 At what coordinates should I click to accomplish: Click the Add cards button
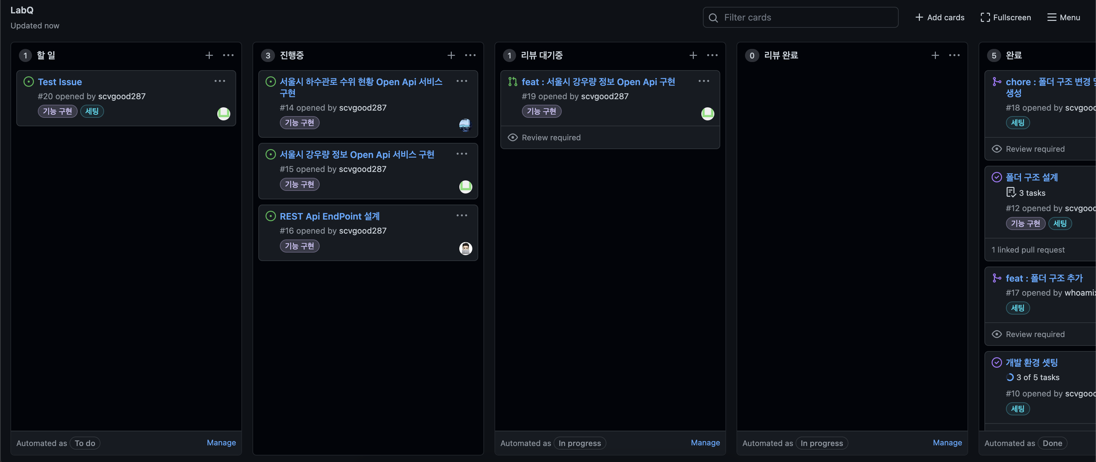click(940, 17)
